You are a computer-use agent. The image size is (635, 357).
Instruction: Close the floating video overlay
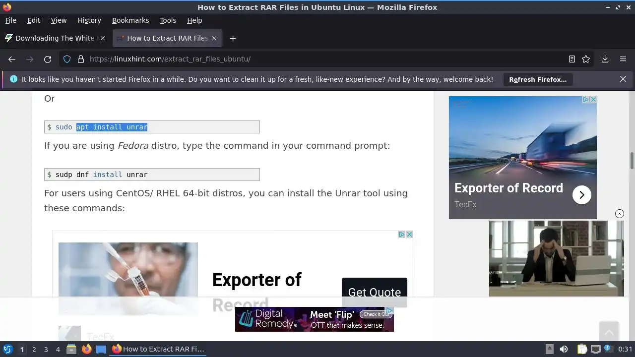click(x=620, y=214)
